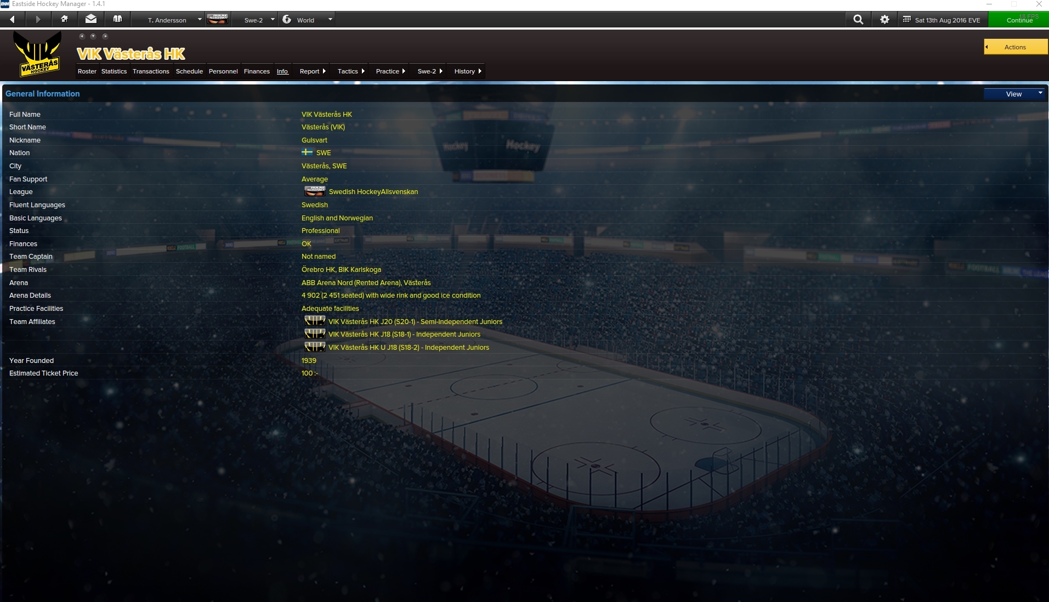Expand the Swe-2 submenu in the team tabs
The image size is (1049, 602).
point(430,71)
